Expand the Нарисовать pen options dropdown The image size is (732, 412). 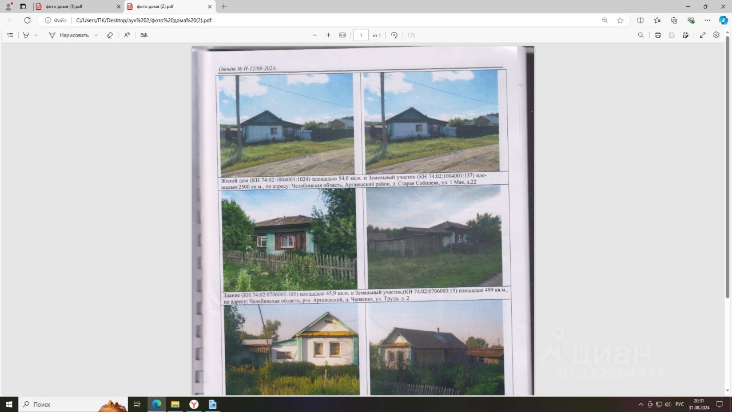coord(96,35)
